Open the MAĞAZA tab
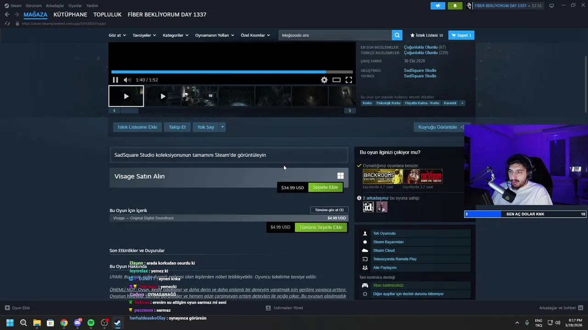This screenshot has width=588, height=330. point(35,15)
